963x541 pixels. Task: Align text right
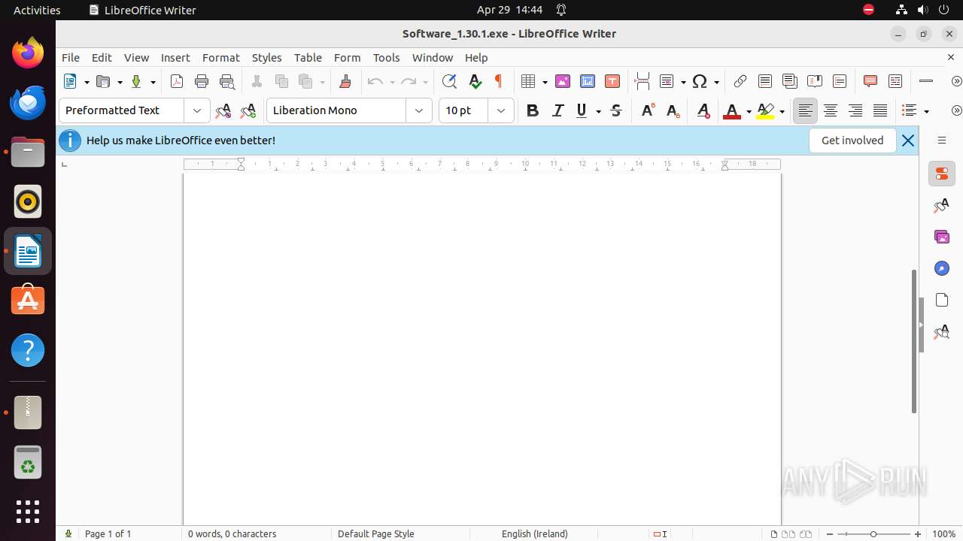(855, 111)
